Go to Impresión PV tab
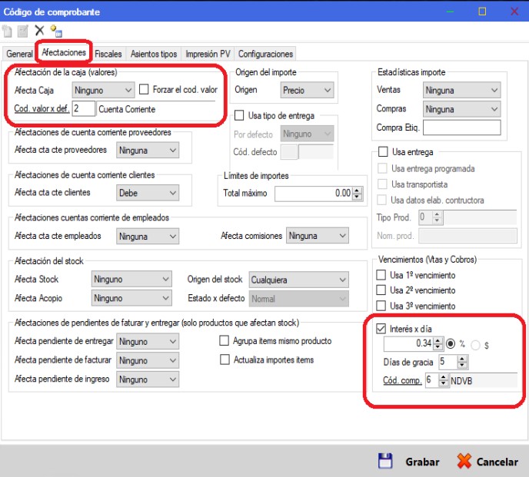This screenshot has width=529, height=477. [x=208, y=54]
